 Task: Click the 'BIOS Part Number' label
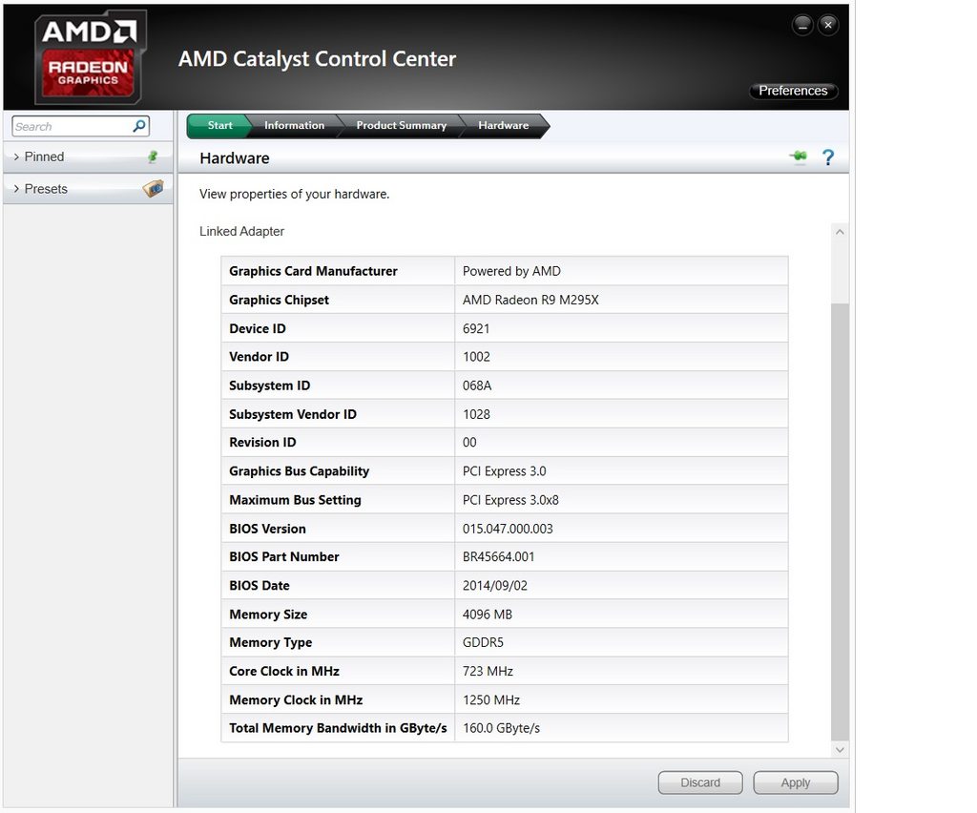click(284, 556)
